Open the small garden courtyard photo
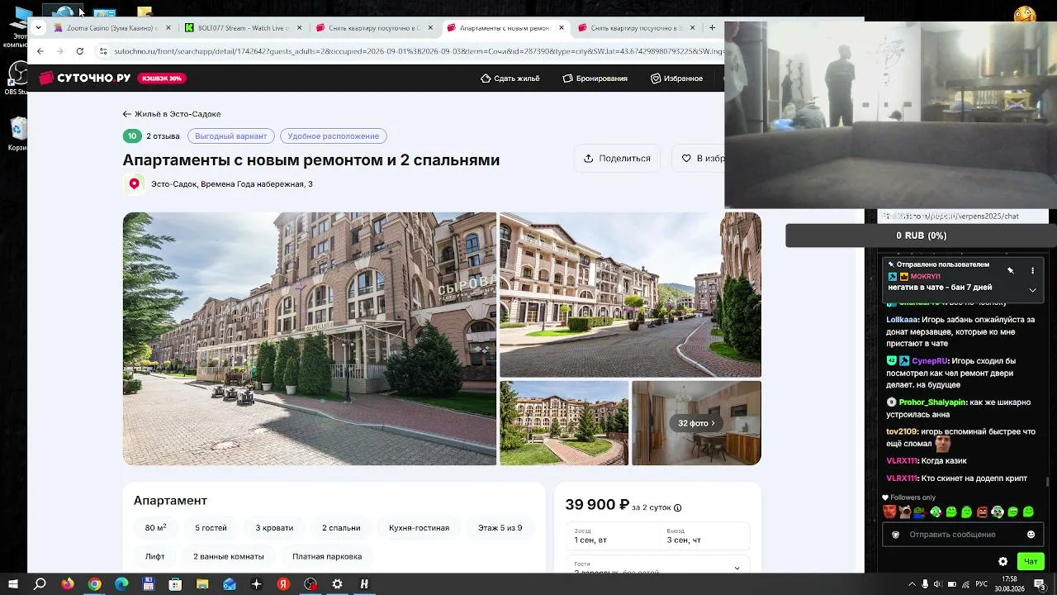This screenshot has height=595, width=1057. tap(564, 423)
